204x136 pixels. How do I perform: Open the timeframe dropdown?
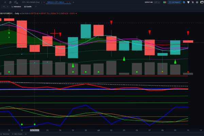tap(5, 7)
